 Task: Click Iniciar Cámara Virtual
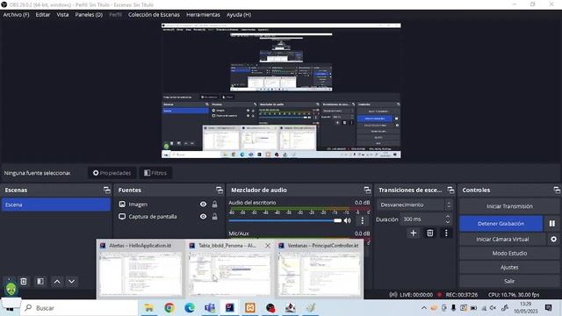[x=502, y=240]
